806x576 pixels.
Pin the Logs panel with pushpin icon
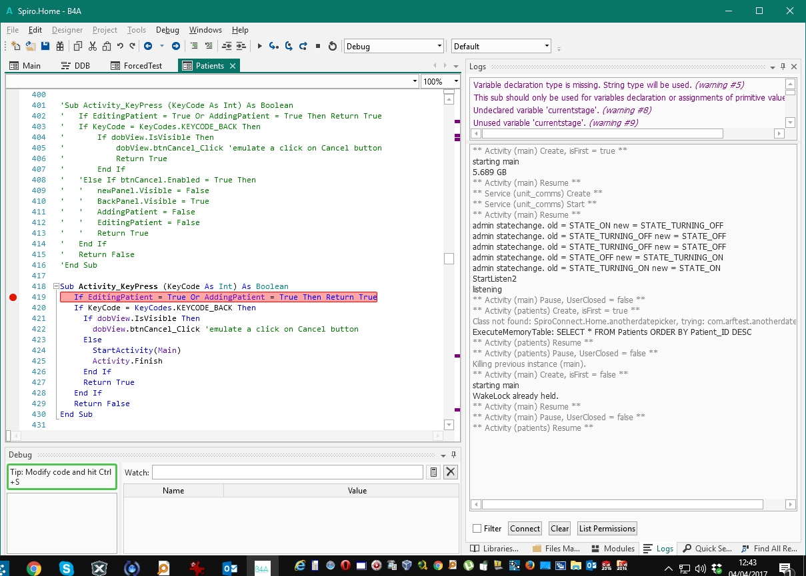click(783, 67)
